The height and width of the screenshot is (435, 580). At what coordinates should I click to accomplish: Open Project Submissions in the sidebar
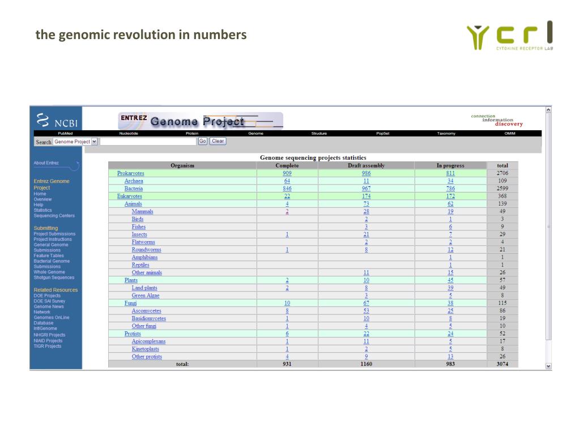(54, 234)
